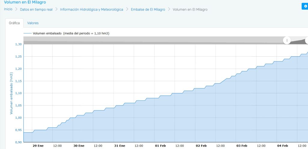Select the Gráfica tab
Screen dimensions: 308x149
tap(14, 23)
